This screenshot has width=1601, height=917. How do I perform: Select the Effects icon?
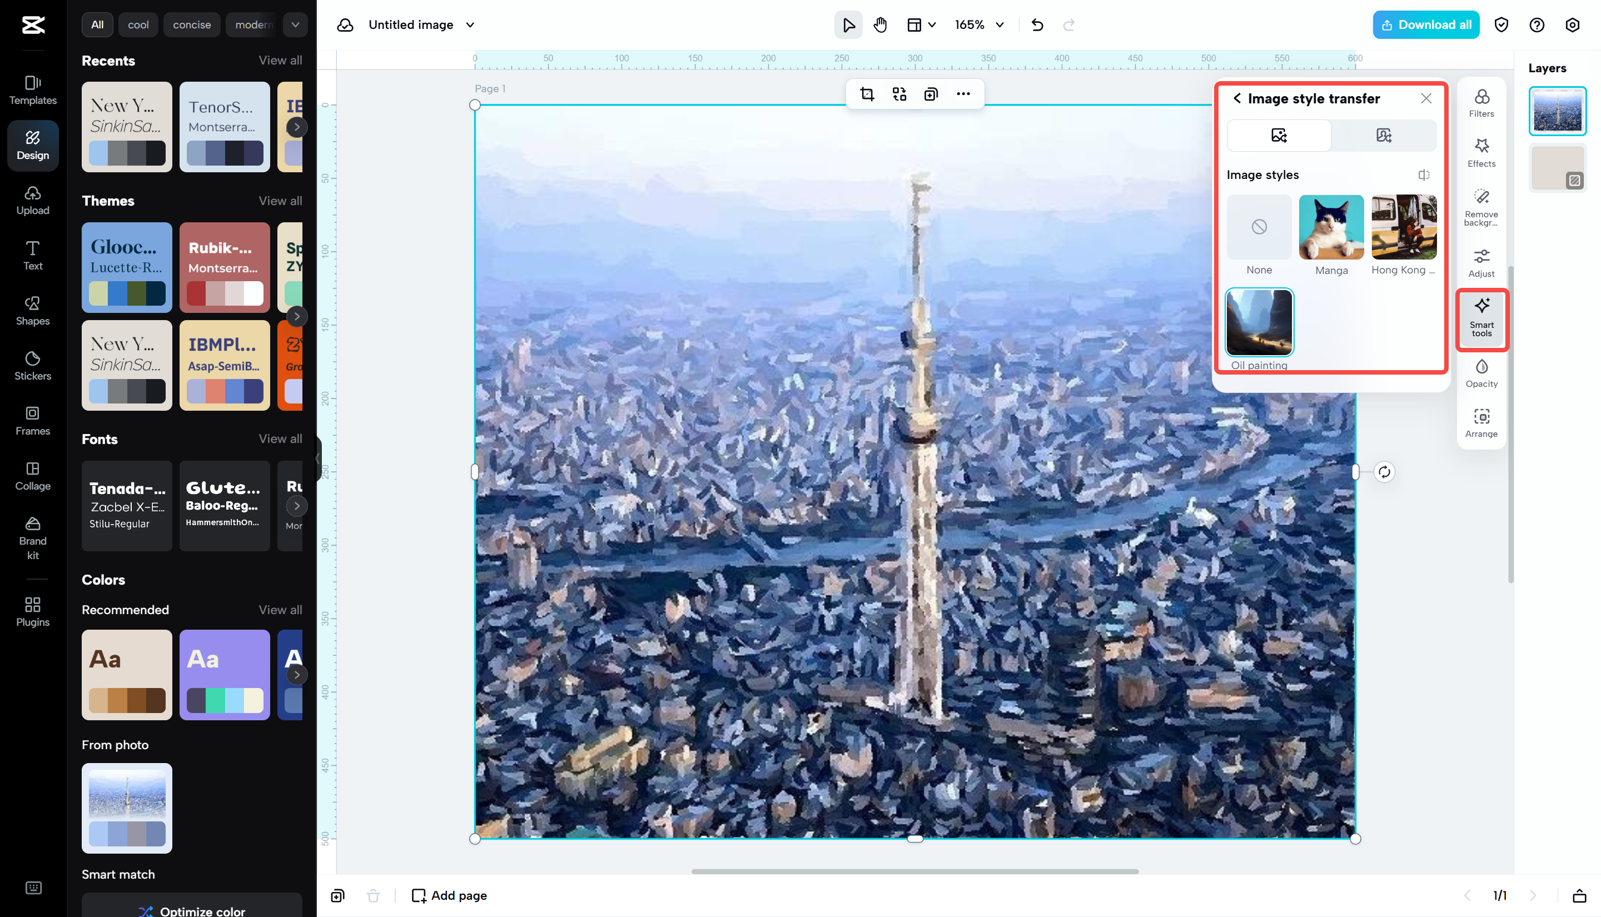pyautogui.click(x=1481, y=150)
